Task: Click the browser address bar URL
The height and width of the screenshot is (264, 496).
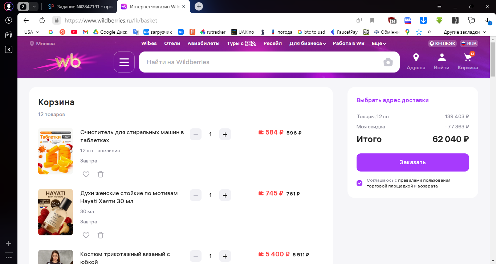Action: pos(110,20)
